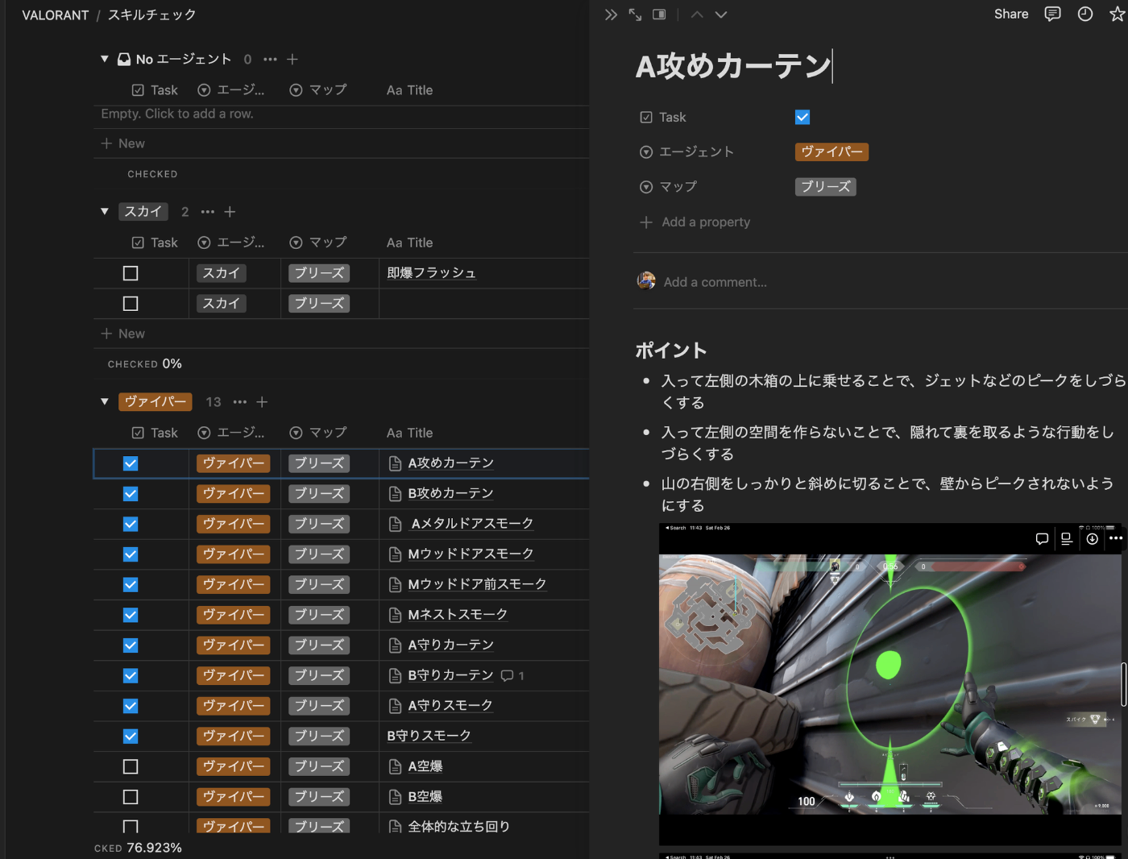This screenshot has height=859, width=1128.
Task: Open スキルチェック breadcrumb
Action: pos(152,15)
